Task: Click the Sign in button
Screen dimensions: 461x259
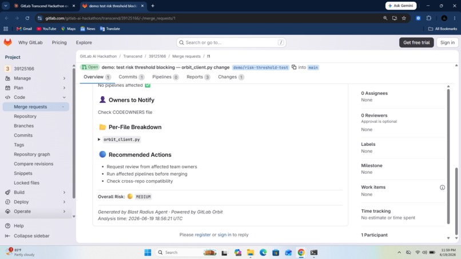Action: click(447, 43)
